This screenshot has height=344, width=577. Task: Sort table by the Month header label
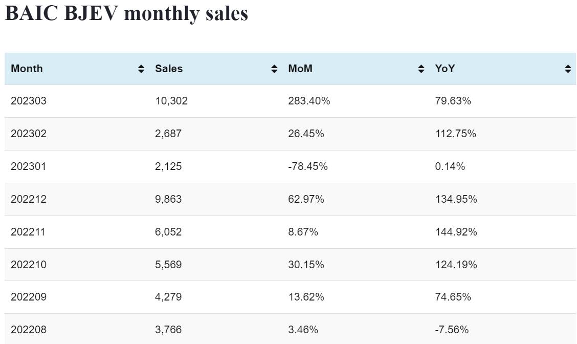[27, 69]
